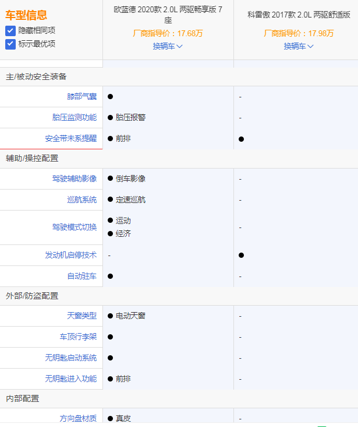
Task: Open the 胎压监测功能 parameter link
Action: click(x=75, y=118)
